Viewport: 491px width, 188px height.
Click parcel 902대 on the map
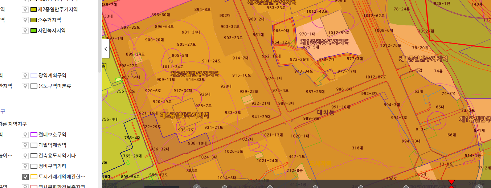[x=225, y=15]
